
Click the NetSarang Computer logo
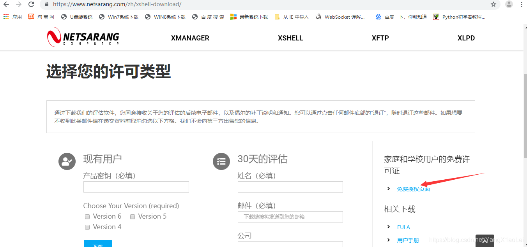[83, 37]
